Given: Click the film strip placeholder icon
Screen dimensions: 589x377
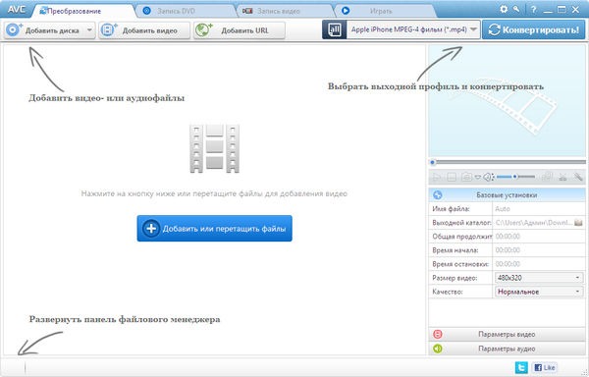Looking at the screenshot, I should (x=214, y=148).
